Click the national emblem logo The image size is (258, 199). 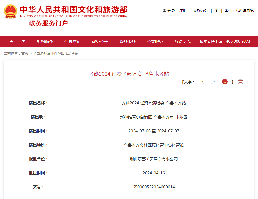[10, 11]
